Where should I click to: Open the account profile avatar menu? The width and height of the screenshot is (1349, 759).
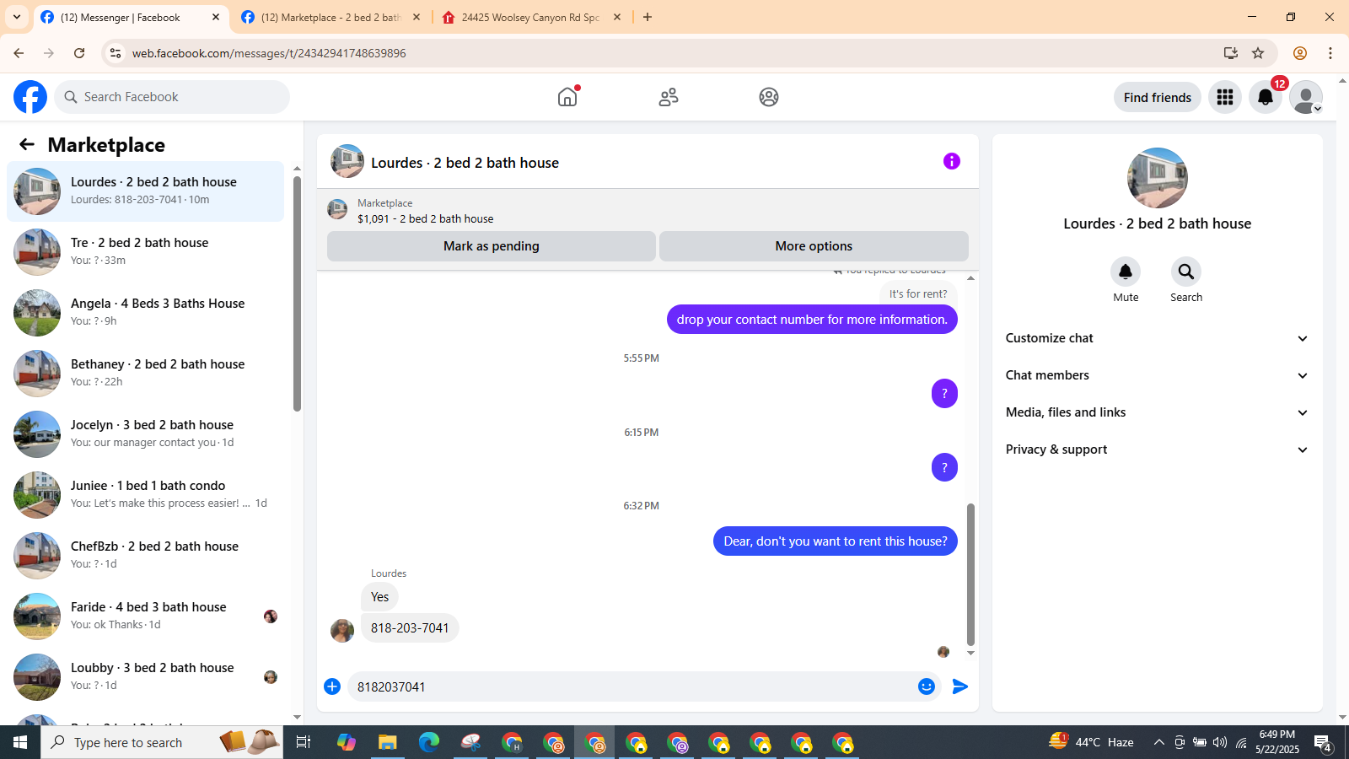(x=1306, y=97)
